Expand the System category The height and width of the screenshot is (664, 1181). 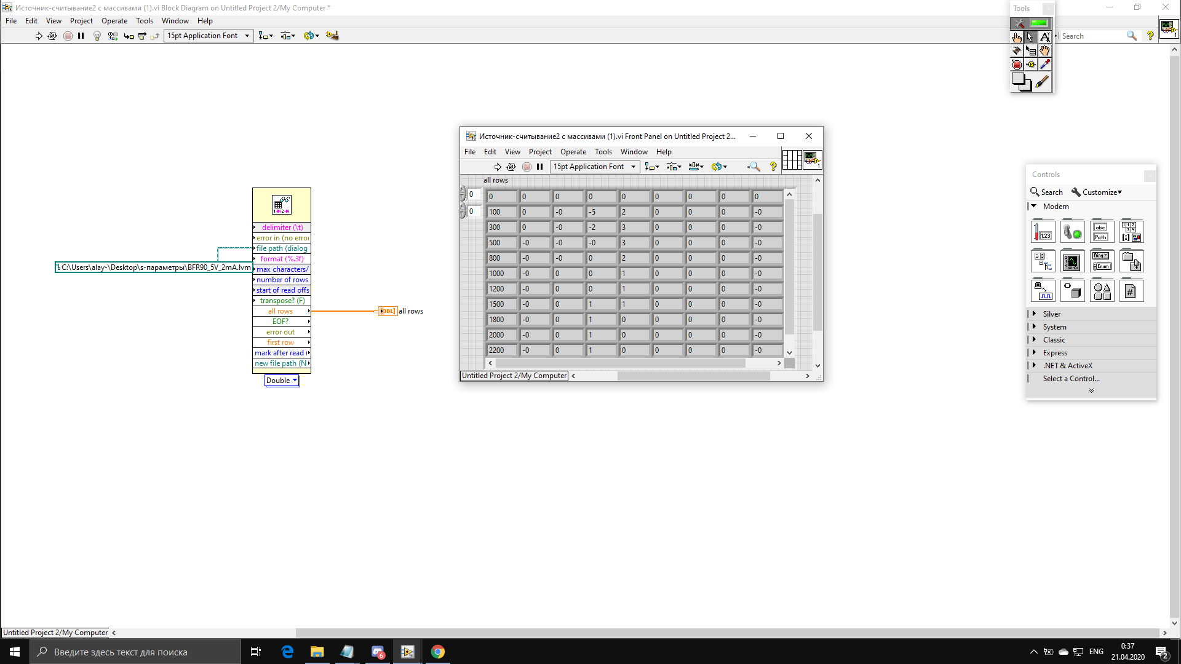(x=1034, y=327)
